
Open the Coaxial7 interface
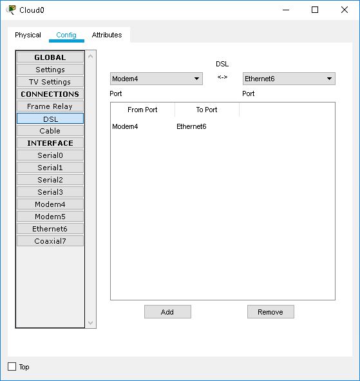point(50,241)
